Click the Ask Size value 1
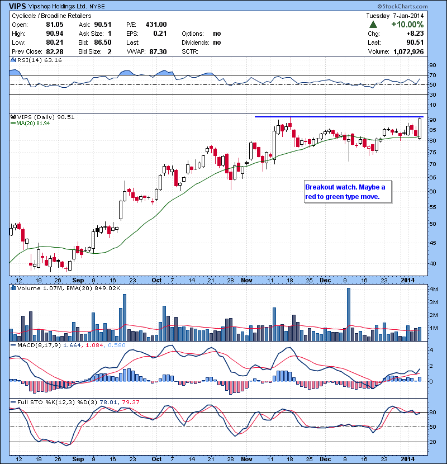Viewport: 447px width, 464px height. tap(110, 34)
